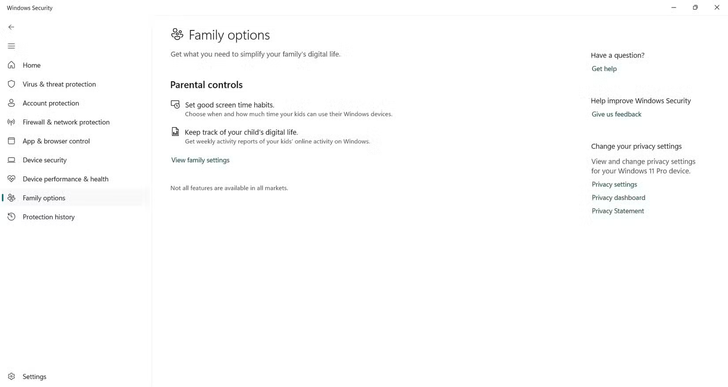
Task: Click the child's digital life chart icon
Action: pos(175,132)
